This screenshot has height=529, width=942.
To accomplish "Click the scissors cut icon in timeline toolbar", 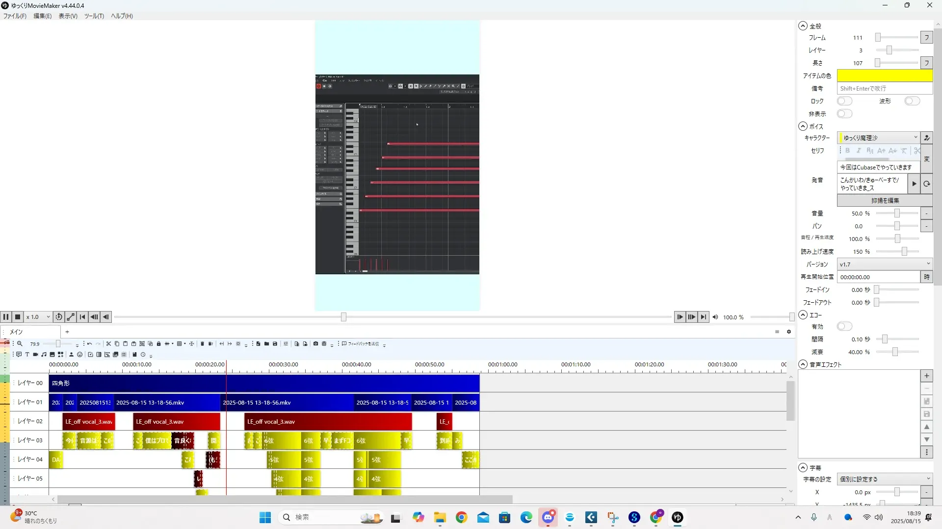I will point(108,344).
